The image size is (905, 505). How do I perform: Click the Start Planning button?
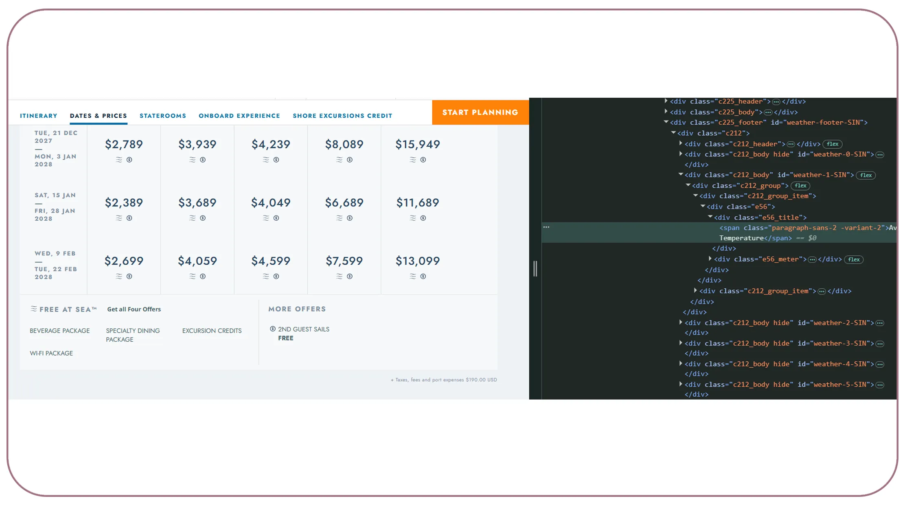[x=480, y=112]
